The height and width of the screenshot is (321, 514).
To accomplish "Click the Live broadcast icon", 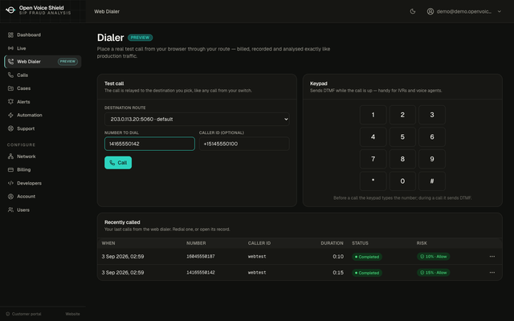I will click(10, 48).
